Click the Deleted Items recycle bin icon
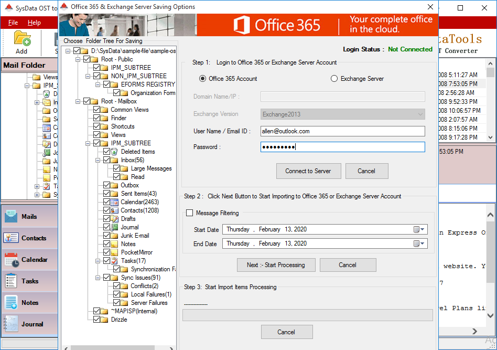 click(x=114, y=152)
